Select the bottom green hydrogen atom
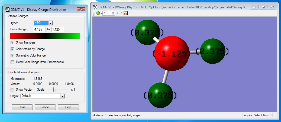The width and height of the screenshot is (281, 122). [x=161, y=95]
